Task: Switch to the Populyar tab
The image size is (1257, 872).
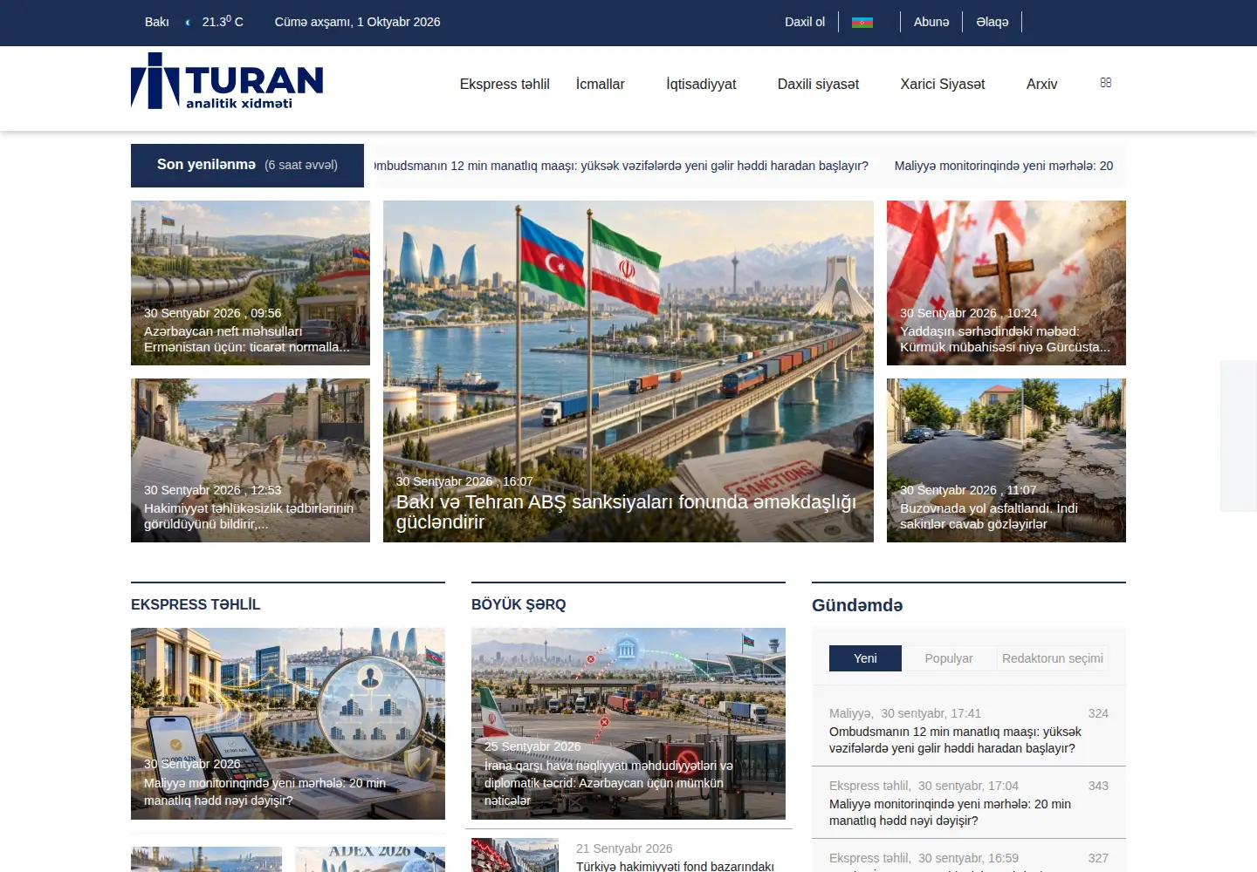Action: click(949, 658)
